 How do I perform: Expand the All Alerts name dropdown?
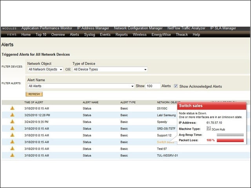point(81,86)
